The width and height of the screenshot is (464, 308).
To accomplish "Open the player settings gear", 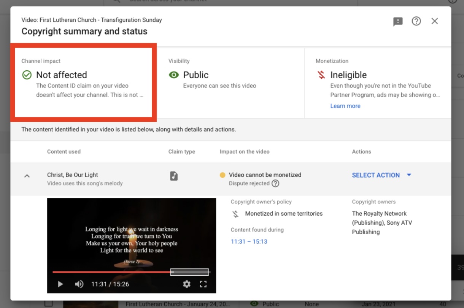I will pyautogui.click(x=187, y=284).
